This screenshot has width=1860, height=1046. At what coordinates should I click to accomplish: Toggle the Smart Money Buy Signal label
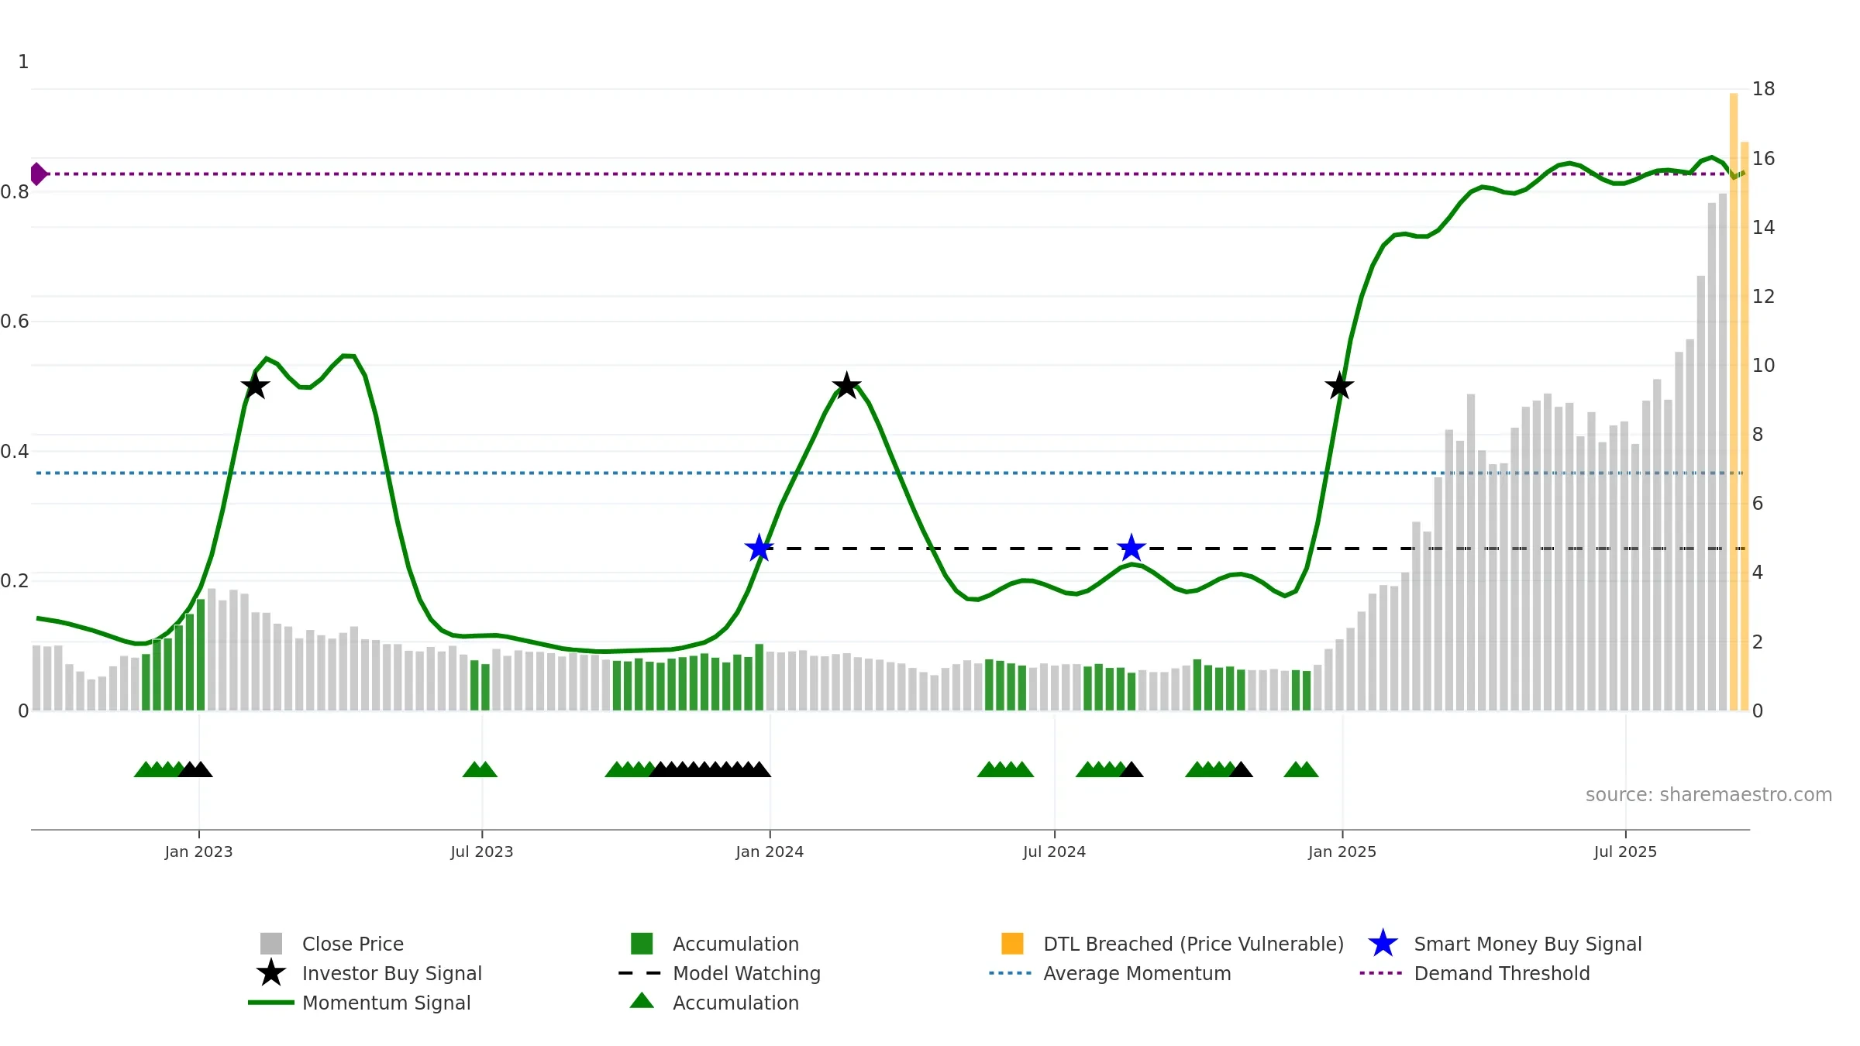point(1528,944)
